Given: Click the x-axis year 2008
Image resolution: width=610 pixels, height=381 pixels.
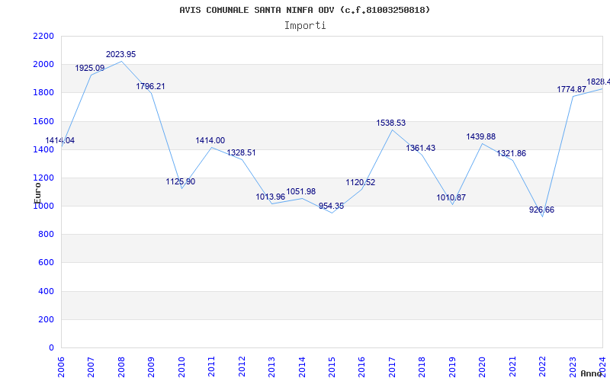Looking at the screenshot, I should pos(121,367).
